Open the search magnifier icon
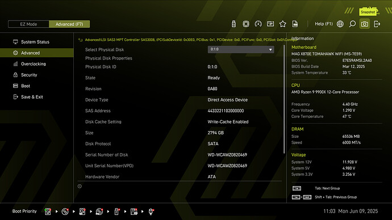Viewport: 392px width, 220px height. point(352,24)
